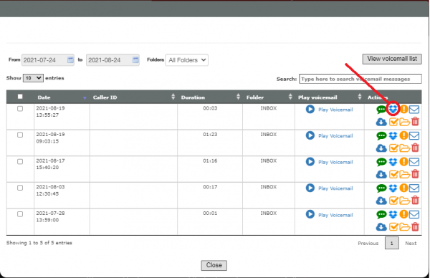Sort the table by the Caller ID column

point(133,97)
